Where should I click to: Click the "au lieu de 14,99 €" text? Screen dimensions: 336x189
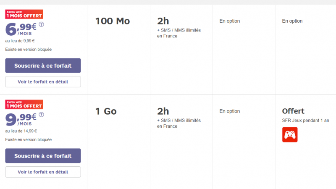click(x=21, y=131)
